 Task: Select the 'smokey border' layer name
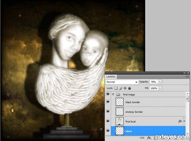[134, 112]
